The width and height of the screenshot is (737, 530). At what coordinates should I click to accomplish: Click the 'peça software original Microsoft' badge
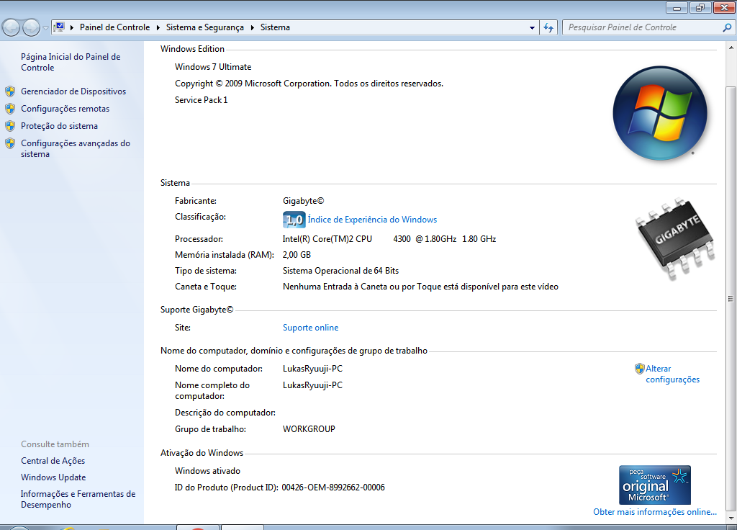click(x=655, y=485)
